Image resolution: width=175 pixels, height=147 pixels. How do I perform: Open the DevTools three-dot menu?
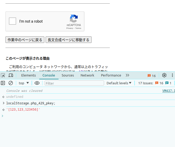(x=172, y=75)
